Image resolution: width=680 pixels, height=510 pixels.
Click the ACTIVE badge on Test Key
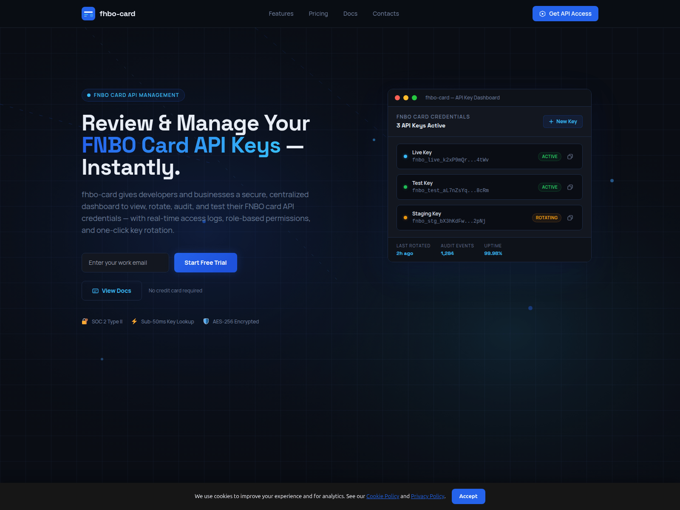tap(550, 187)
